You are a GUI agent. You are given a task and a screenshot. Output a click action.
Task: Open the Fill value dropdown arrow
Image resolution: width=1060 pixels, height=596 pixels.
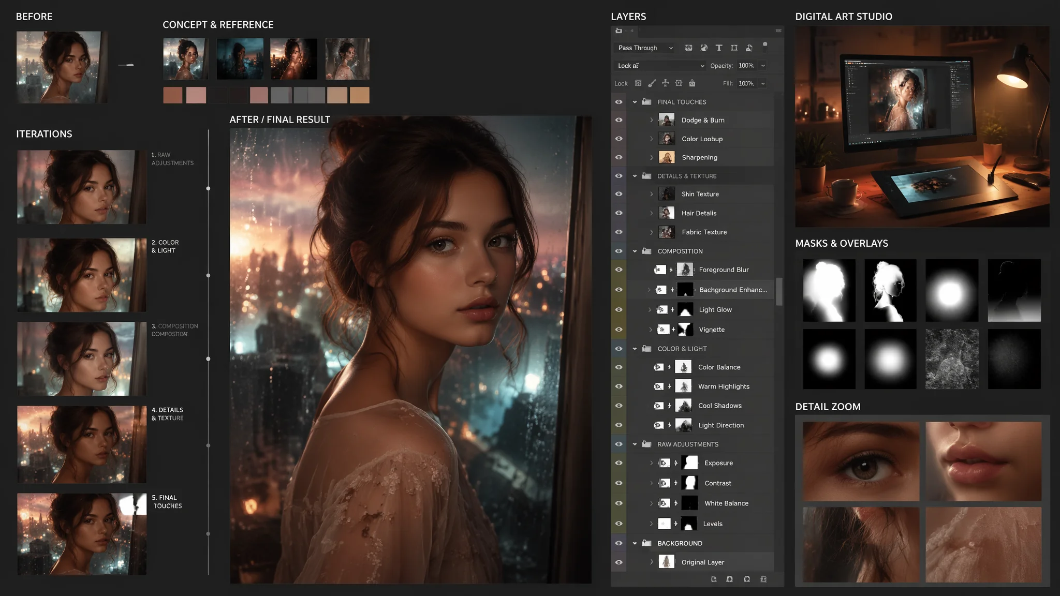(763, 83)
